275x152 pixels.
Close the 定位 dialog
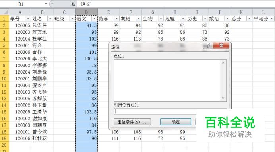pos(221,46)
